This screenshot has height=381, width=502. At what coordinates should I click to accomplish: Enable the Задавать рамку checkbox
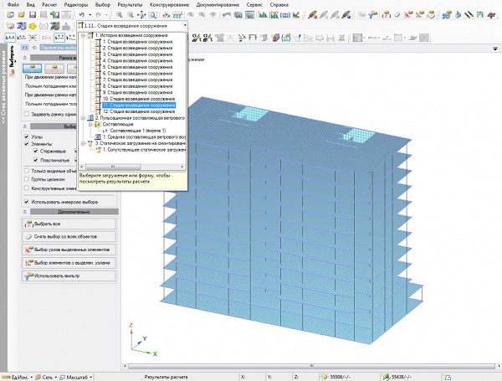point(27,114)
